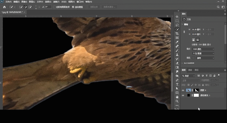Enable 对所有图层取样 checkbox
The height and width of the screenshot is (123, 227).
pos(54,7)
